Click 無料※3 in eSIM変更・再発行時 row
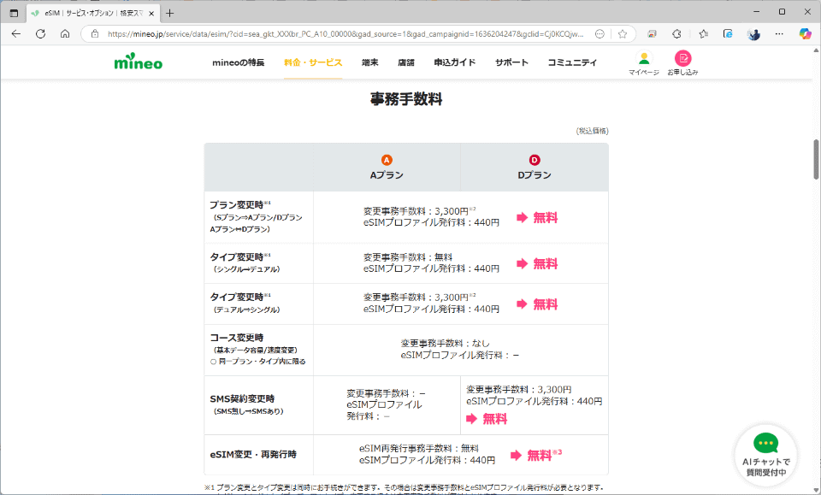Screen dimensions: 821x495 point(544,455)
